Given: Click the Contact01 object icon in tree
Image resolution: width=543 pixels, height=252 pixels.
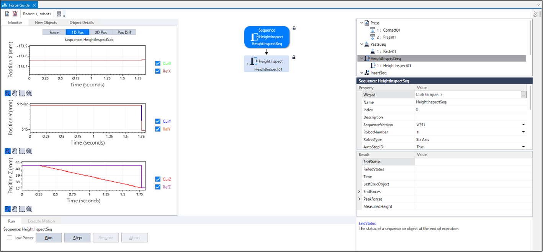Looking at the screenshot, I should click(373, 30).
